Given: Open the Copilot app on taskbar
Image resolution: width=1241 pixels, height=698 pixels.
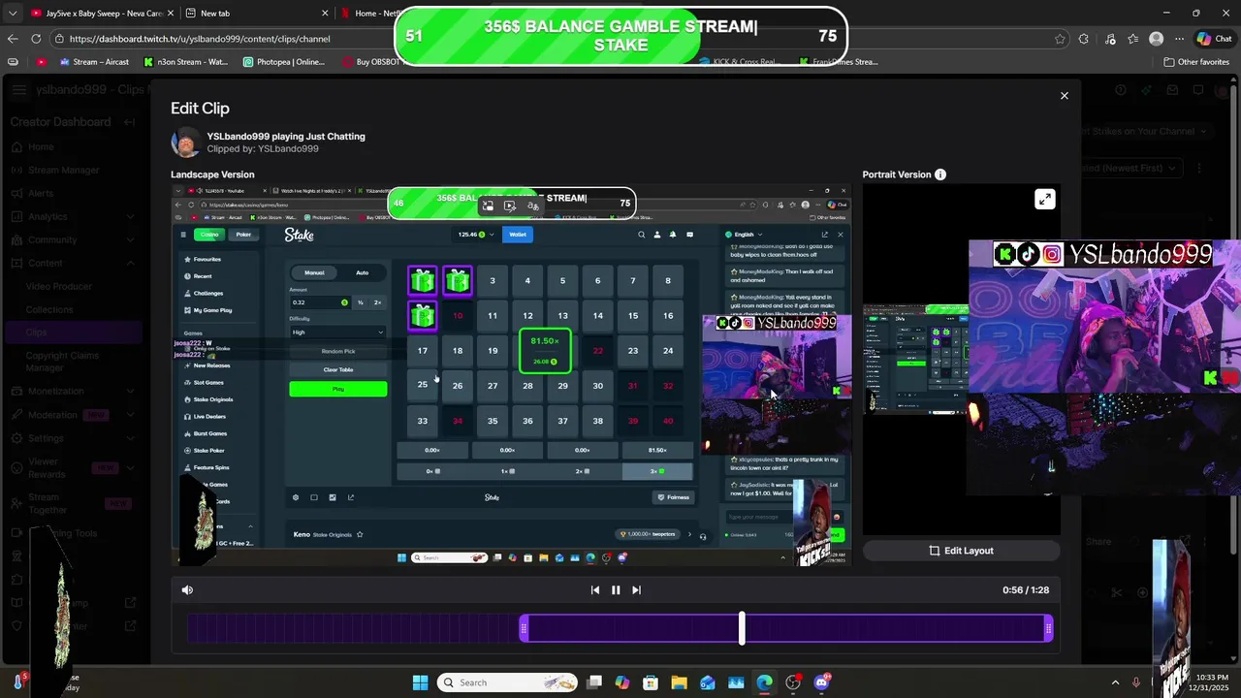Looking at the screenshot, I should point(621,682).
